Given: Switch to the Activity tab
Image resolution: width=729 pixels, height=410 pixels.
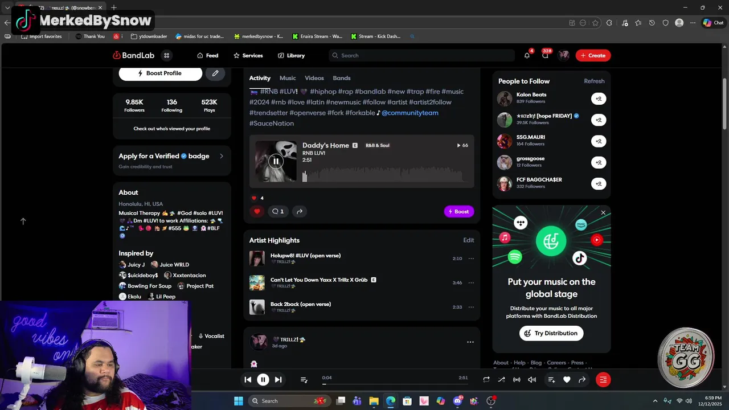Looking at the screenshot, I should point(260,78).
